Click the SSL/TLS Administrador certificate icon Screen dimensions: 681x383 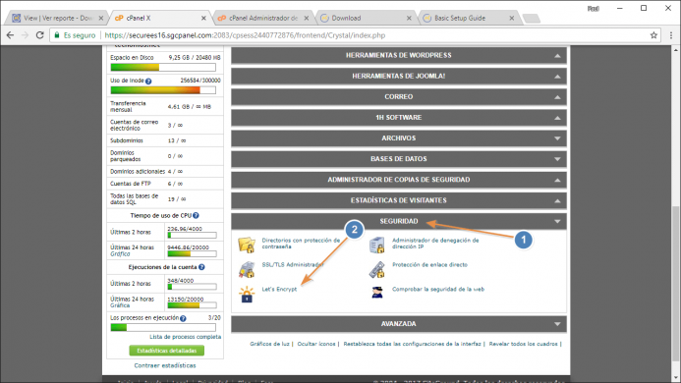click(247, 270)
